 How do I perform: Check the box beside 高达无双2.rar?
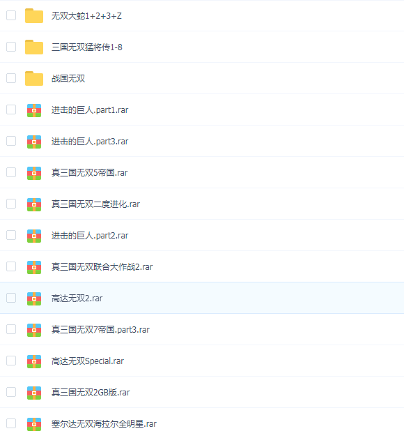click(x=11, y=298)
